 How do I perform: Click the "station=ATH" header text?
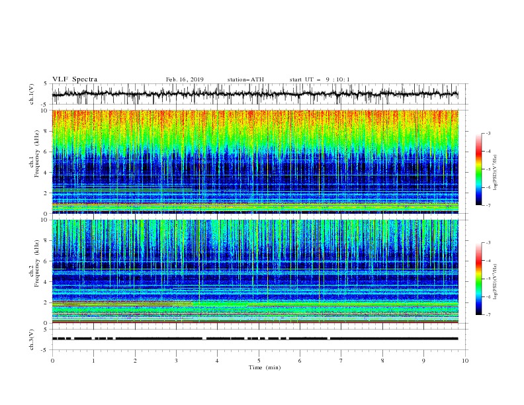[x=245, y=79]
